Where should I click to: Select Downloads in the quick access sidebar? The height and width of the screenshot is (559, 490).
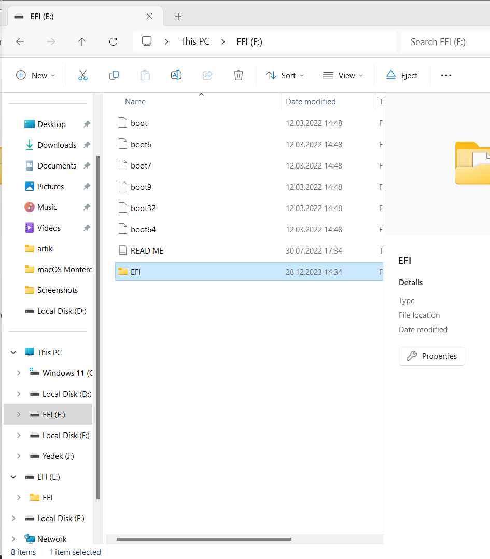click(x=57, y=145)
